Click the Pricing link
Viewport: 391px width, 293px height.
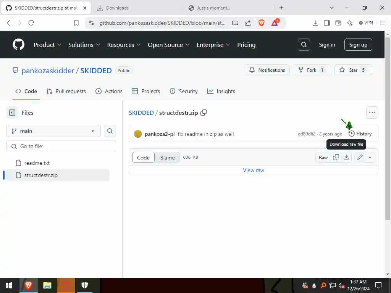coord(246,45)
